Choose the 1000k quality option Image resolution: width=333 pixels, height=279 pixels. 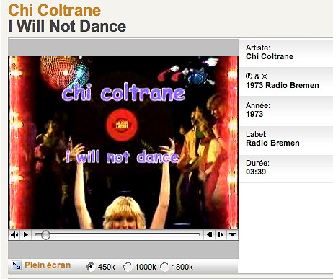(128, 267)
